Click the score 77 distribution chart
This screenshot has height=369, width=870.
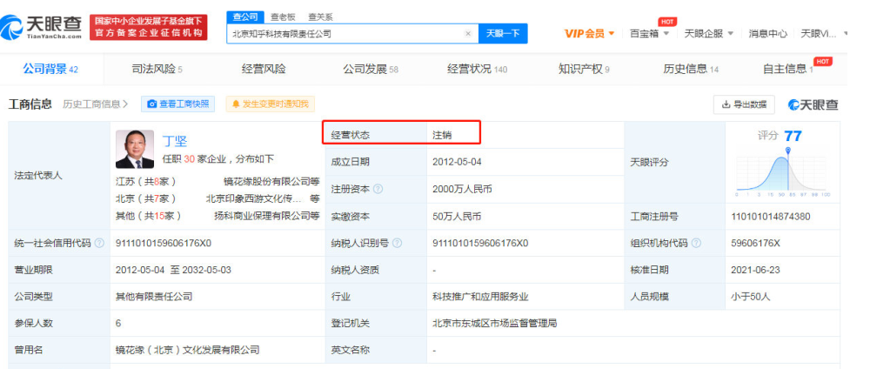tap(782, 172)
